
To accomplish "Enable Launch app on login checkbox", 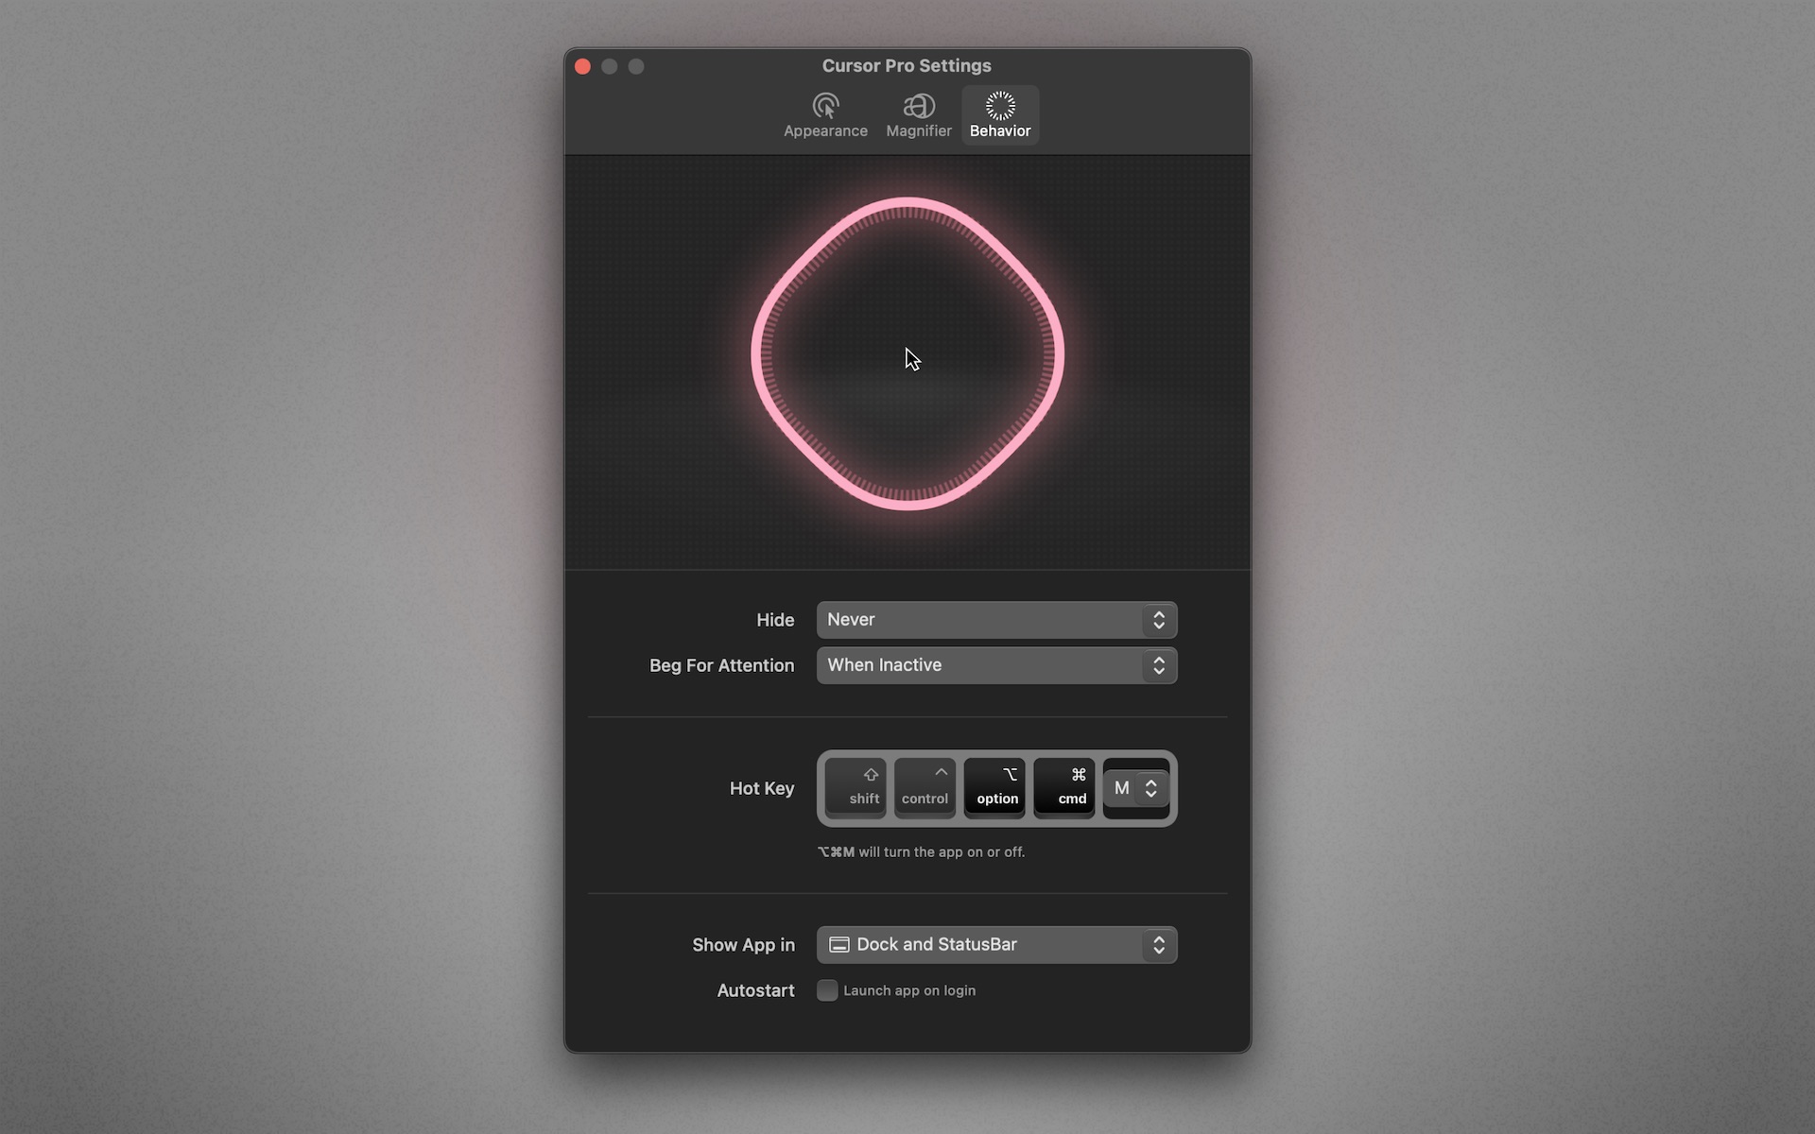I will (x=827, y=990).
